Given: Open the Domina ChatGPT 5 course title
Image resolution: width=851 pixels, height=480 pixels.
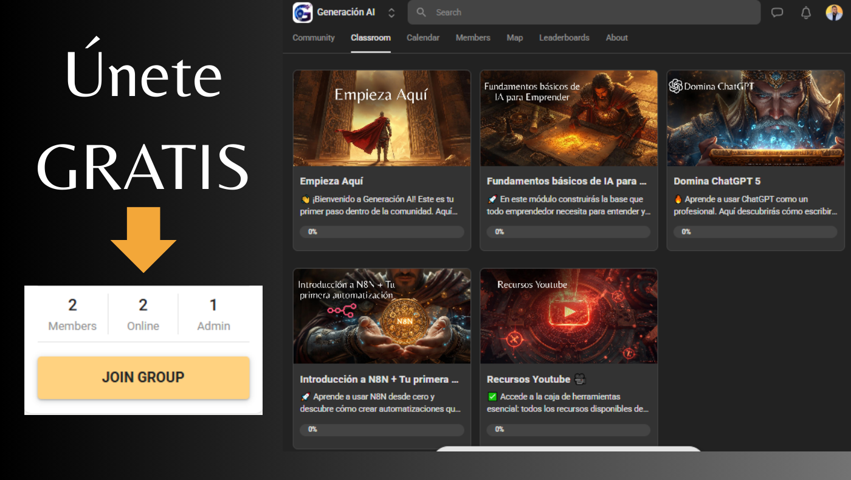Looking at the screenshot, I should click(717, 181).
